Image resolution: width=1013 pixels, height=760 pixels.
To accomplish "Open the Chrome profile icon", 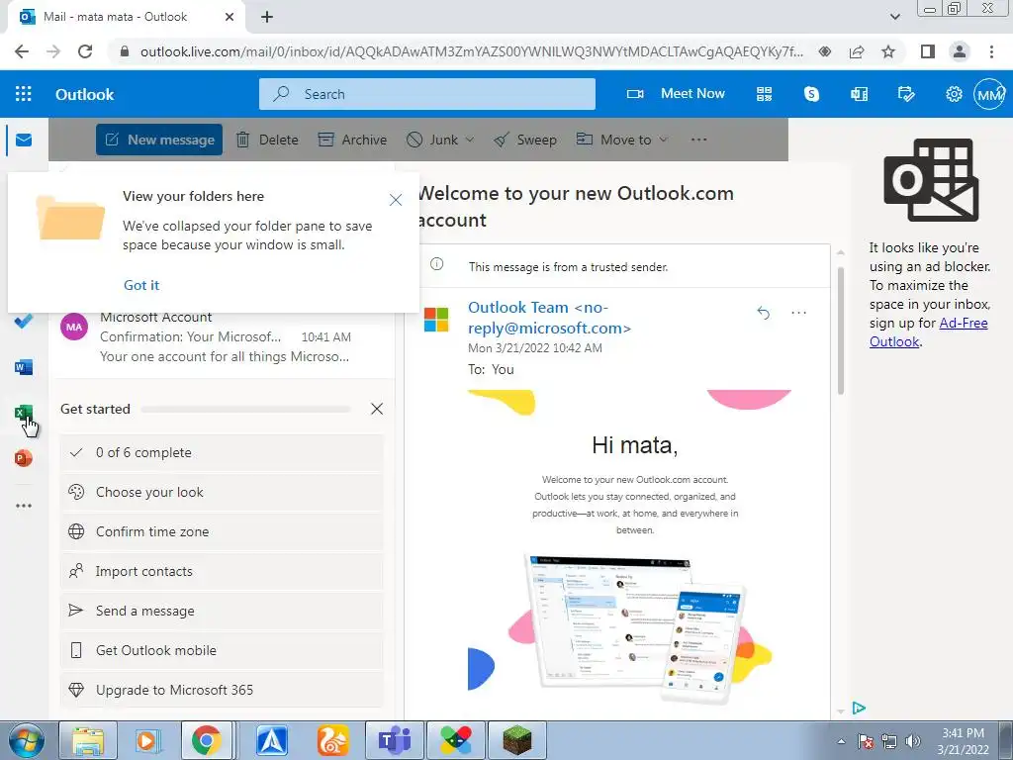I will pyautogui.click(x=960, y=51).
